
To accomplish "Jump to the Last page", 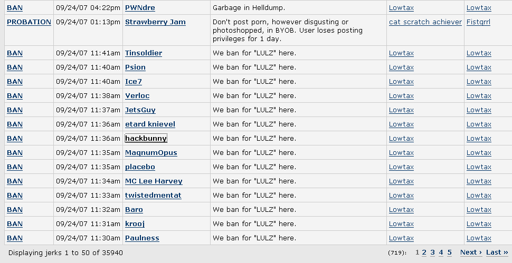I will coord(497,252).
